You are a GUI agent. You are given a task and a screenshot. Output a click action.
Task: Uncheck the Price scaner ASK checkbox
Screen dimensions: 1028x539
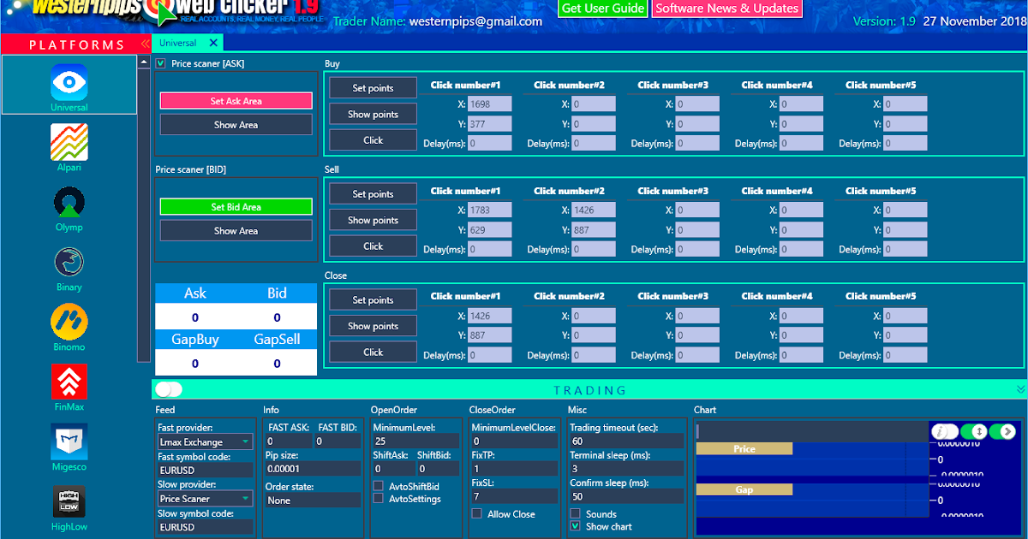click(x=159, y=62)
